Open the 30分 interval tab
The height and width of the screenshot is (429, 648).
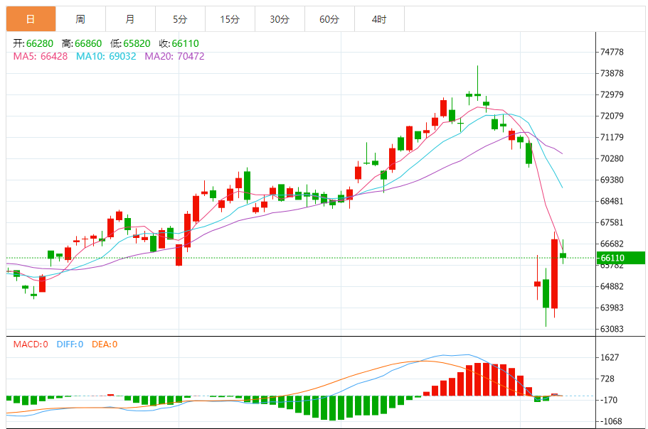coord(280,19)
